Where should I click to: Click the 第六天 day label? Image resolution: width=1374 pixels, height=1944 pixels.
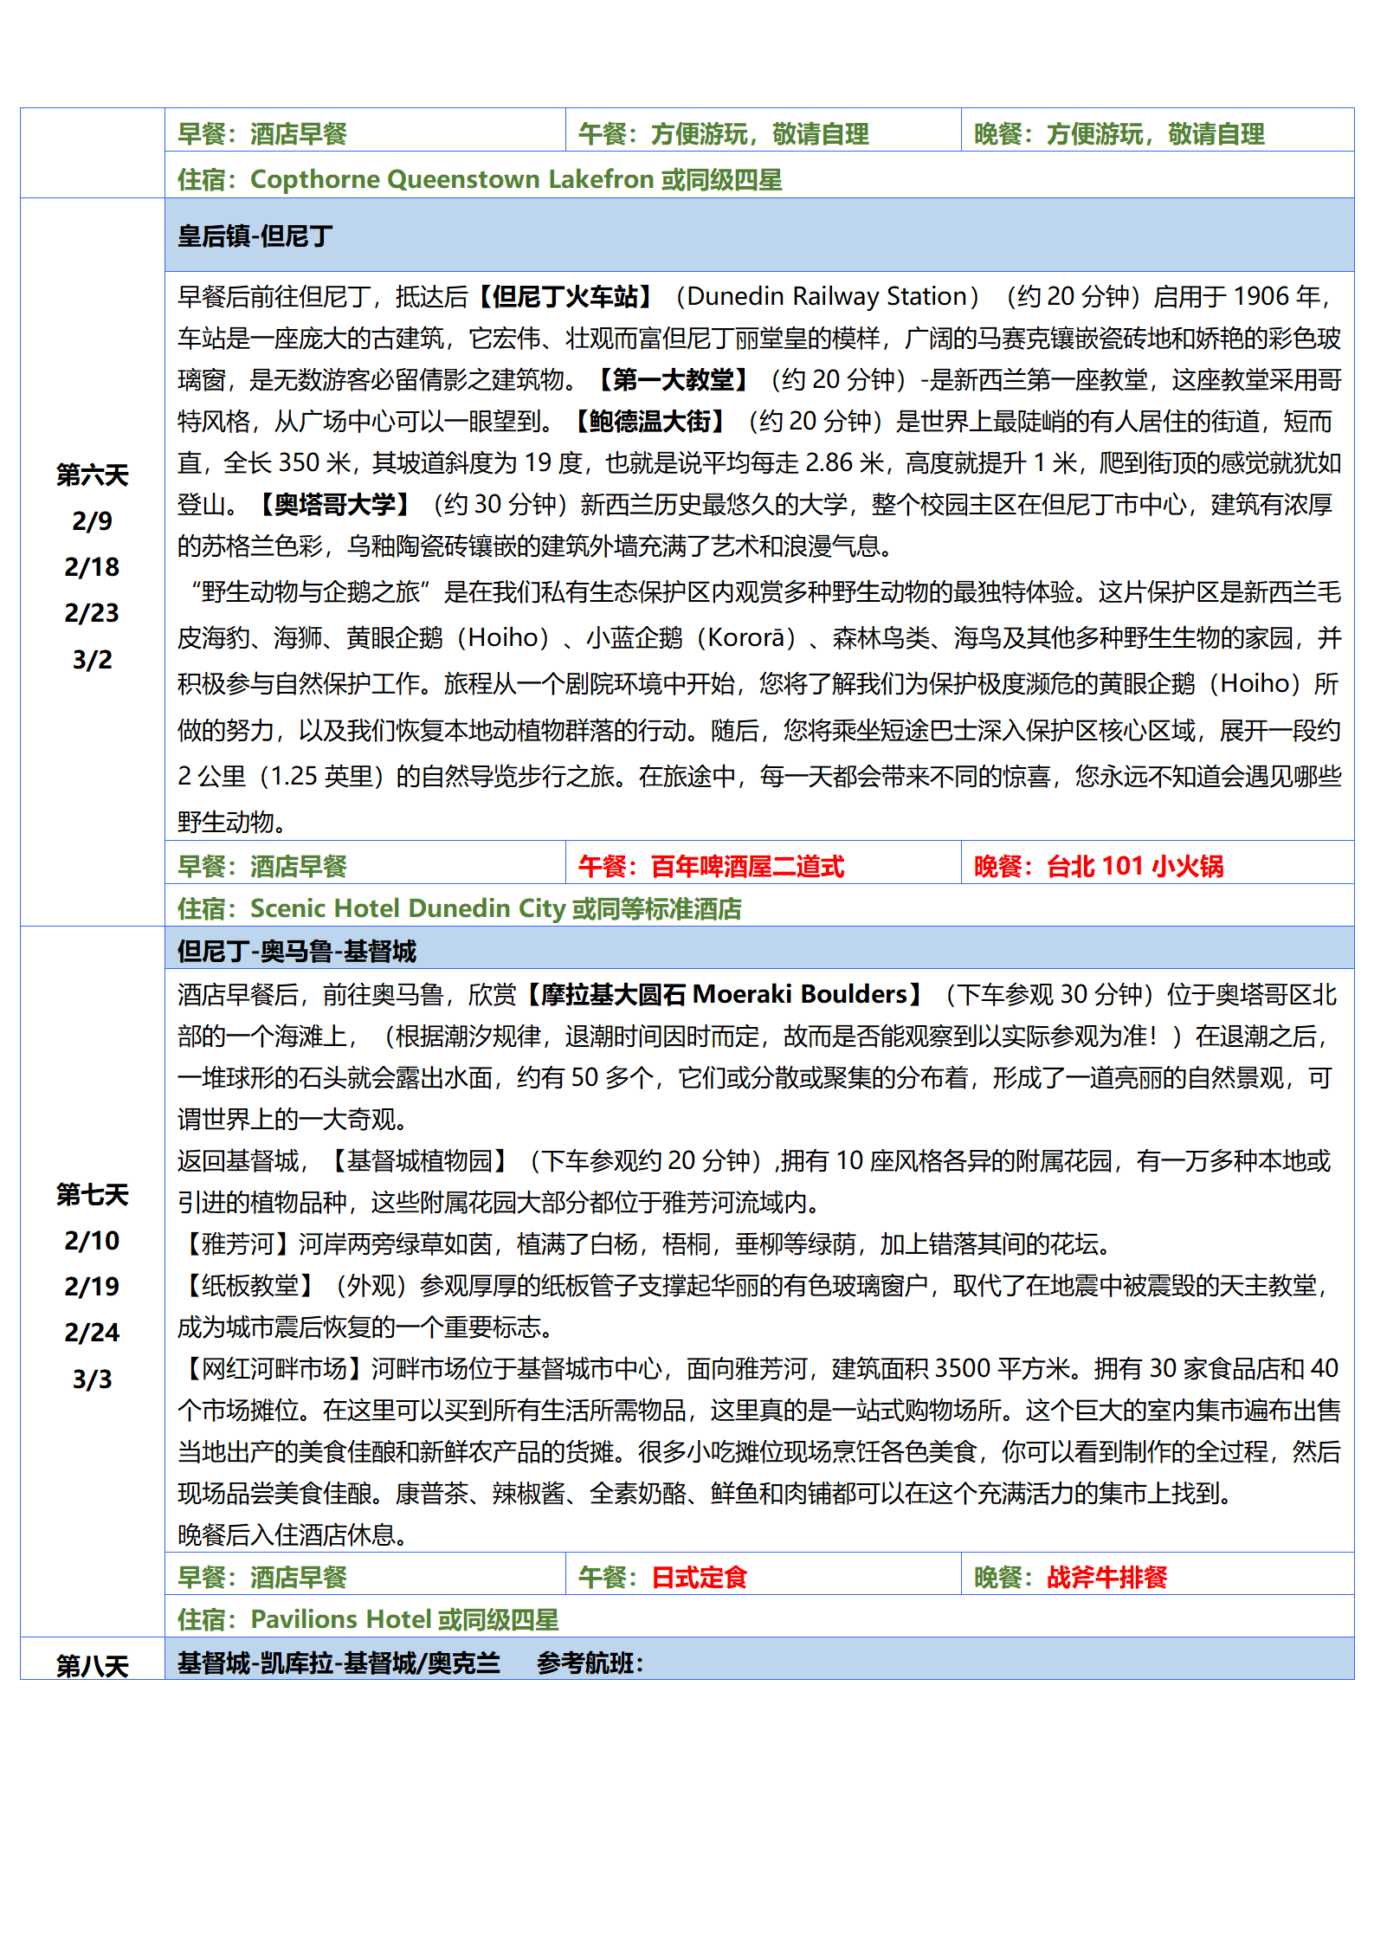click(92, 475)
